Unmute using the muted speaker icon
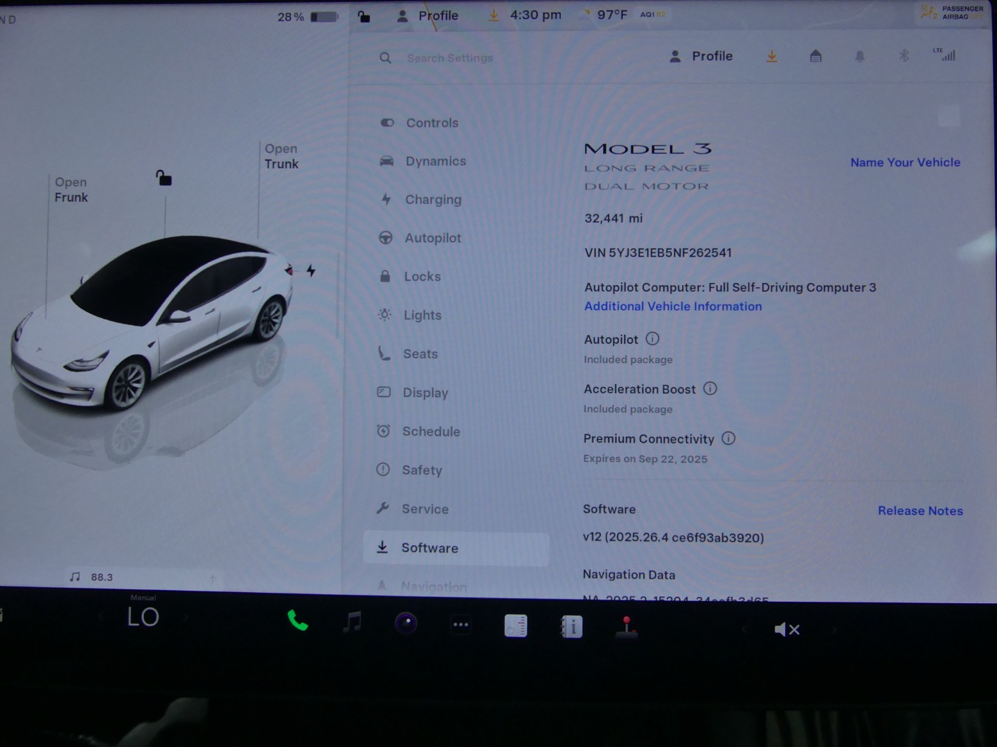The height and width of the screenshot is (747, 997). click(x=787, y=629)
